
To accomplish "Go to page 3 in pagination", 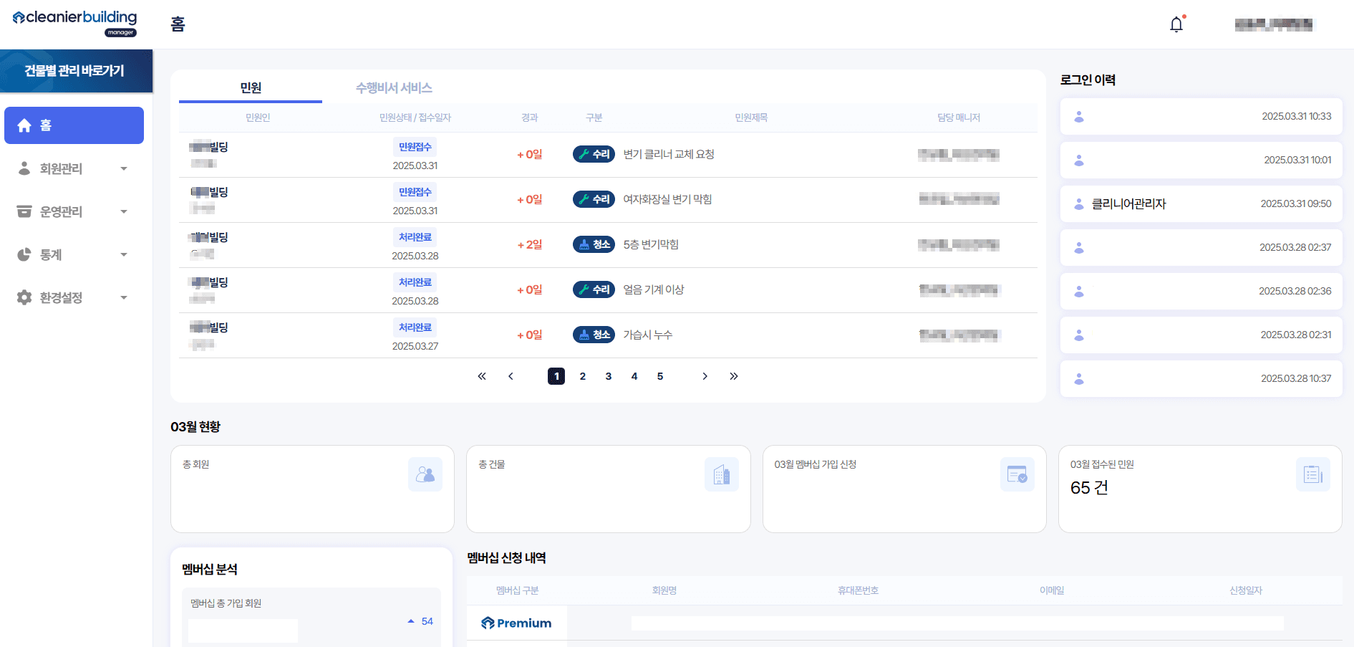I will (x=608, y=375).
